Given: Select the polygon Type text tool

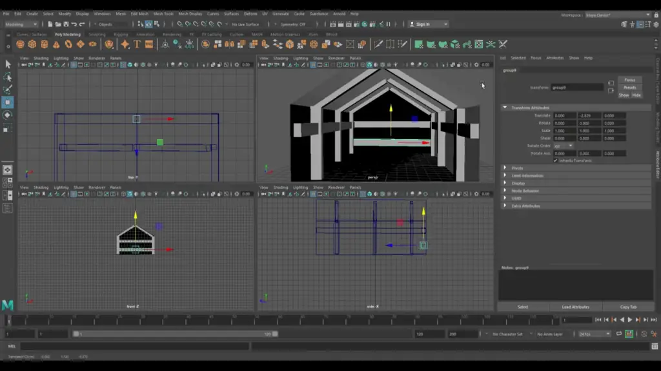Looking at the screenshot, I should pos(137,44).
